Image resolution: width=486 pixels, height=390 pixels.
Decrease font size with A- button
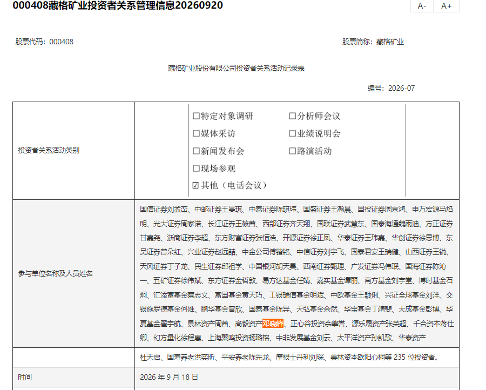(422, 6)
